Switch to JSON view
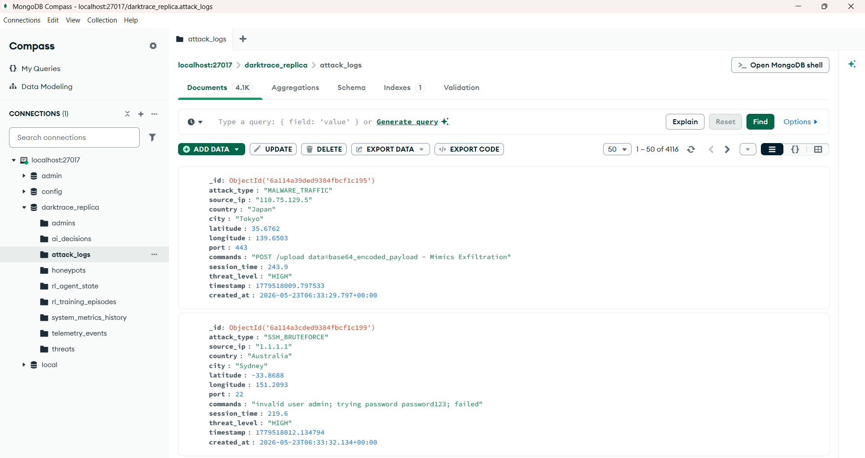The height and width of the screenshot is (458, 865). pos(795,149)
